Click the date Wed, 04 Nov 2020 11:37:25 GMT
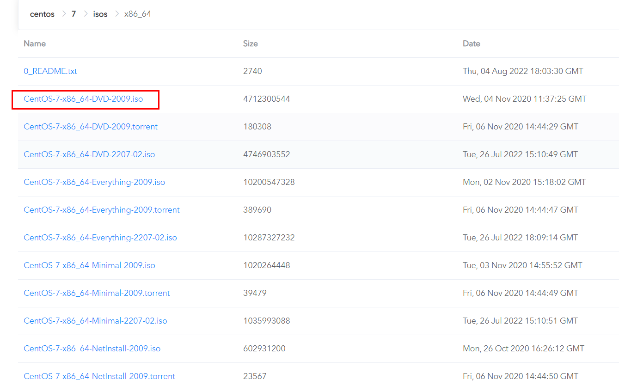 coord(525,99)
